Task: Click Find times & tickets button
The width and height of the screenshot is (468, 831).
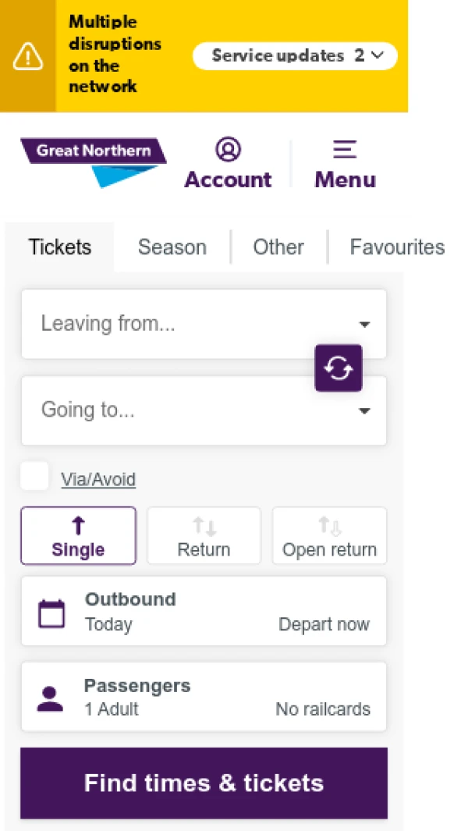Action: (204, 783)
